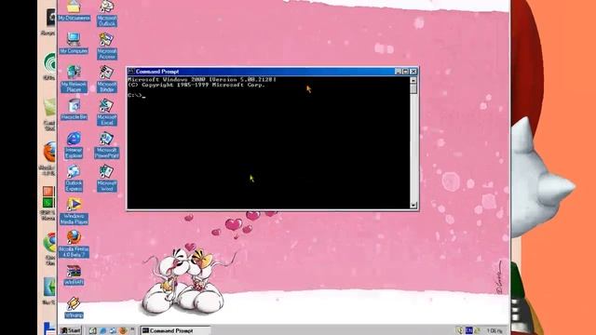The image size is (596, 335).
Task: Click the language indicator in system tray
Action: (469, 330)
